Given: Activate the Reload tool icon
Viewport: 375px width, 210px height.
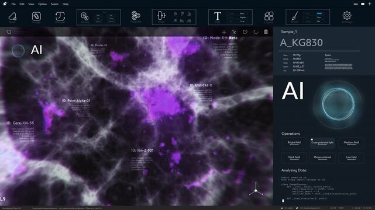Looking at the screenshot, I should coord(60,16).
